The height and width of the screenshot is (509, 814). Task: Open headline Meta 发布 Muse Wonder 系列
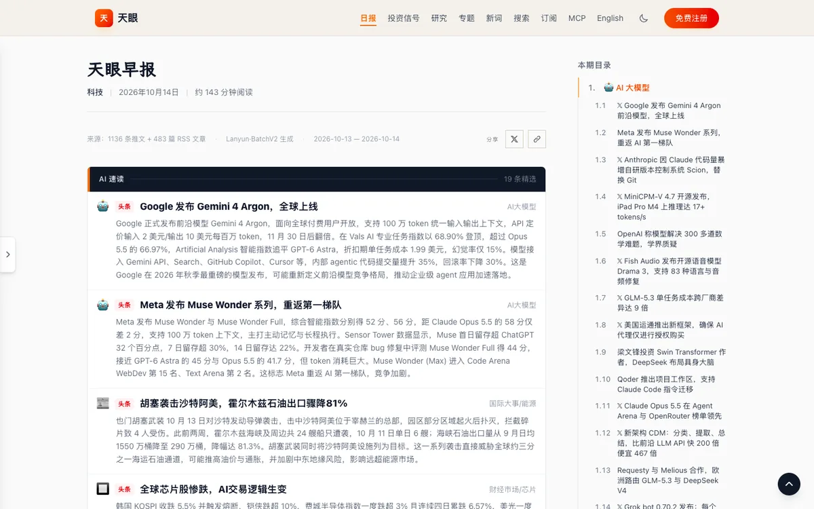click(241, 305)
